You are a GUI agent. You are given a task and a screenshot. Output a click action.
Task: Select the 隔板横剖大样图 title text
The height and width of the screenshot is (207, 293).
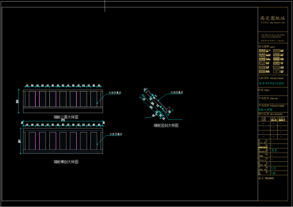(x=66, y=162)
